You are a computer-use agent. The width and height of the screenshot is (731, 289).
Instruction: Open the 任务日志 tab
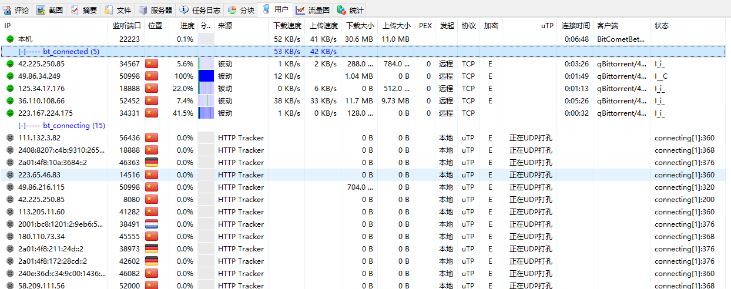coord(200,10)
